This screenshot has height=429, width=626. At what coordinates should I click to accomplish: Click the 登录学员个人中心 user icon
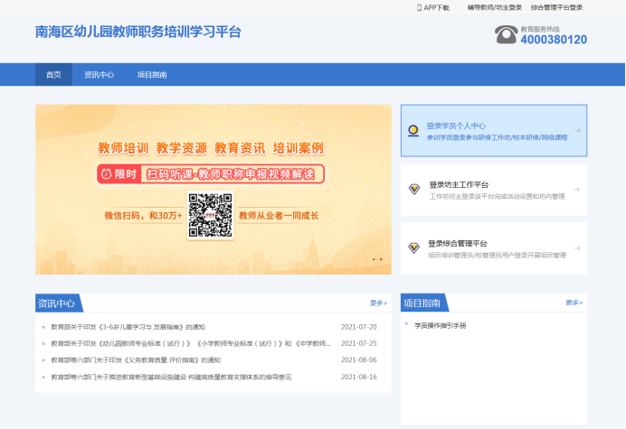click(413, 130)
